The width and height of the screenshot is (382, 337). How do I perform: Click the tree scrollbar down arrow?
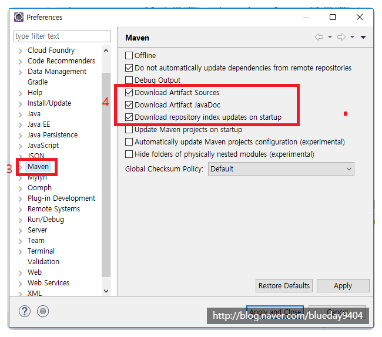(106, 291)
